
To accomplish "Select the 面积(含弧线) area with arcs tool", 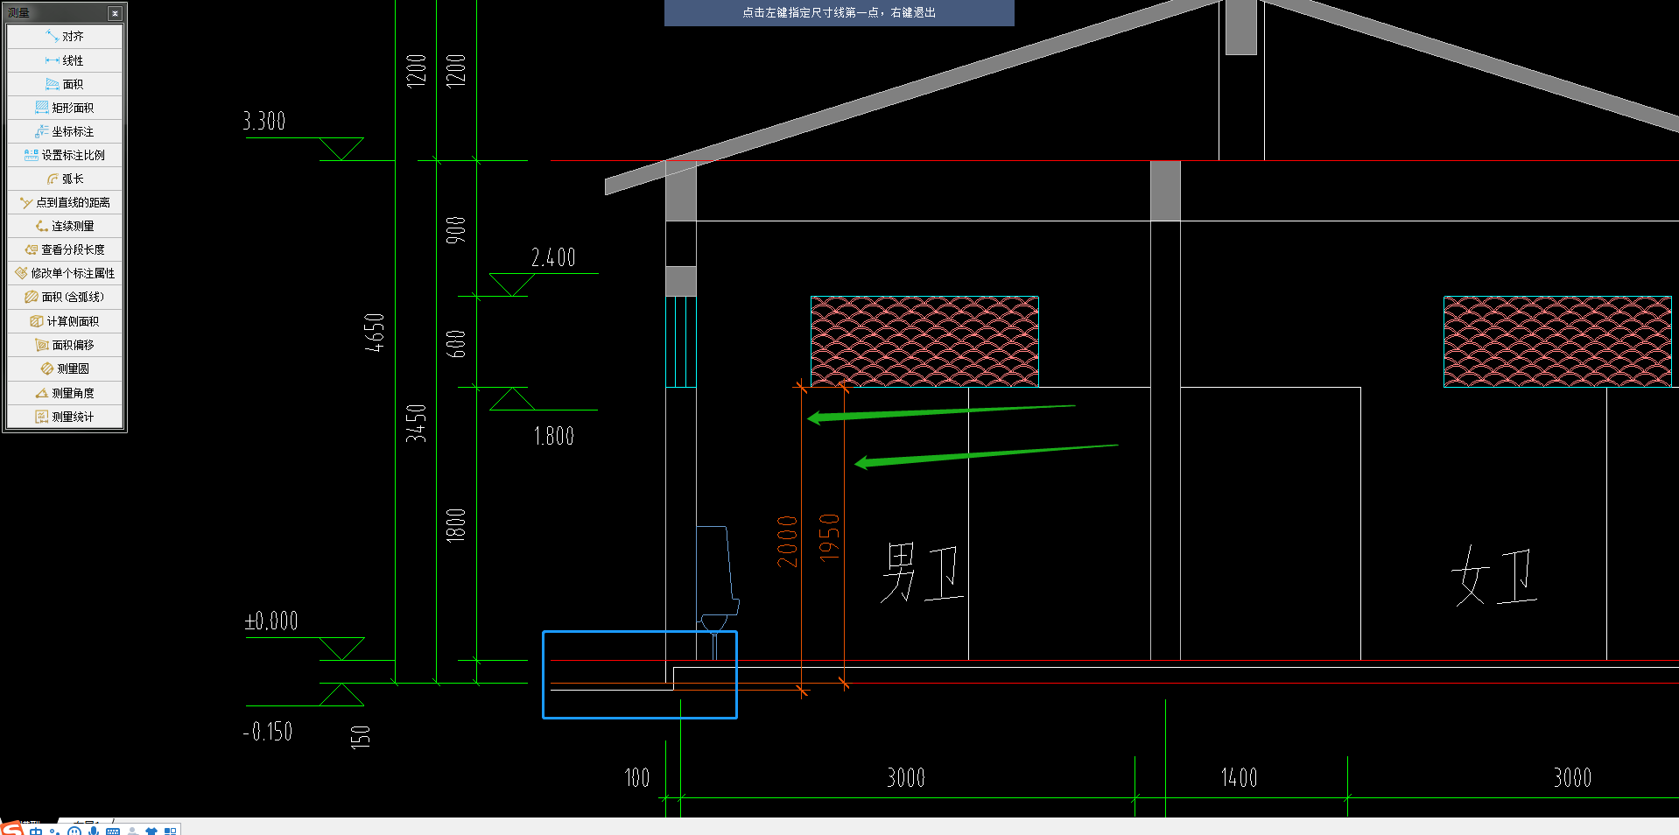I will [x=65, y=297].
